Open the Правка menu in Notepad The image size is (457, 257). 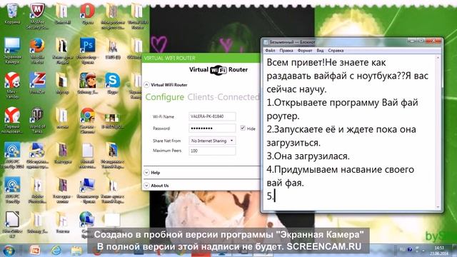[x=286, y=51]
